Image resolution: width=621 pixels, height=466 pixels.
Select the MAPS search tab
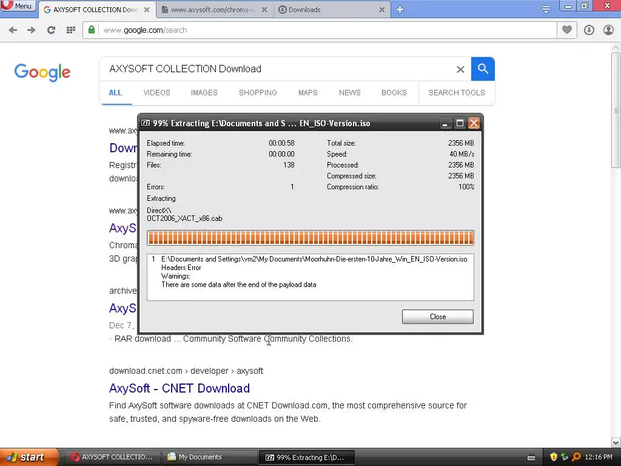(307, 93)
